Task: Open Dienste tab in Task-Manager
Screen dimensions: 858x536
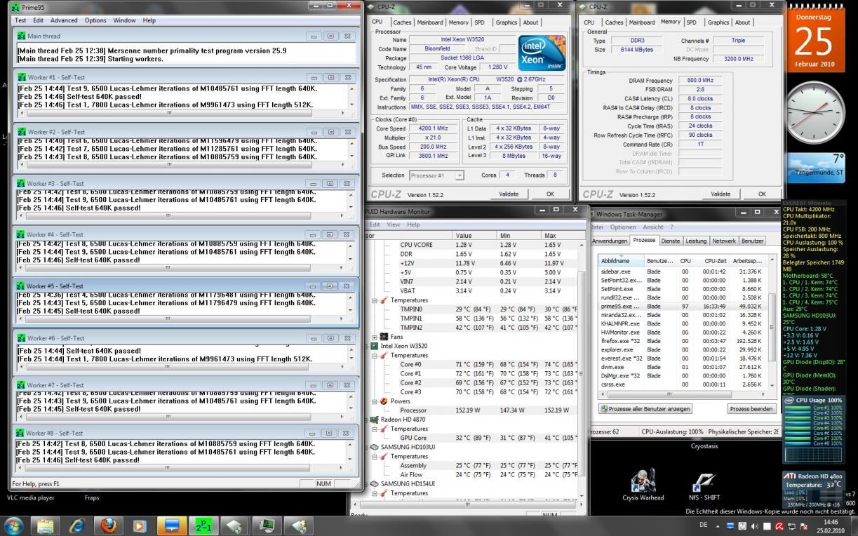Action: [x=671, y=241]
